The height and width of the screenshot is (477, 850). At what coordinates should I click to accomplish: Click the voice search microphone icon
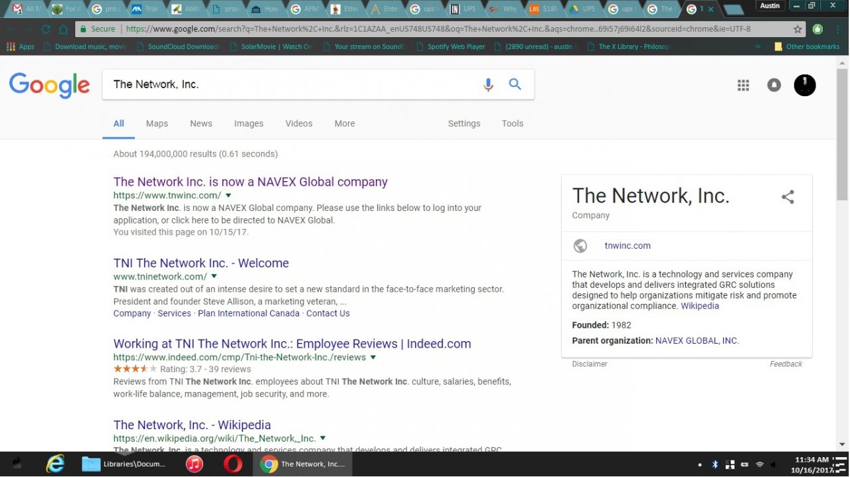(488, 85)
